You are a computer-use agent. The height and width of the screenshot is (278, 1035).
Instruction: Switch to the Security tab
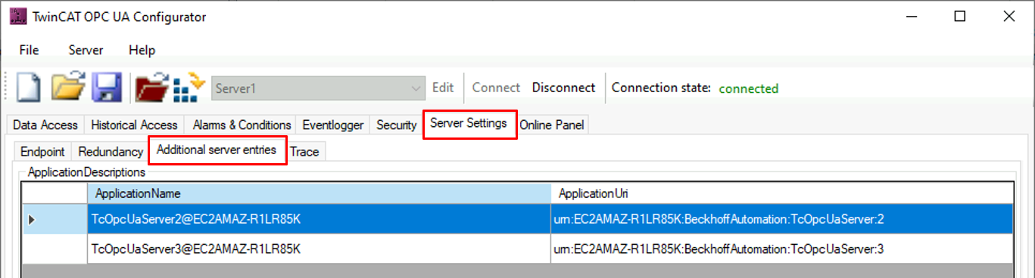pos(397,125)
